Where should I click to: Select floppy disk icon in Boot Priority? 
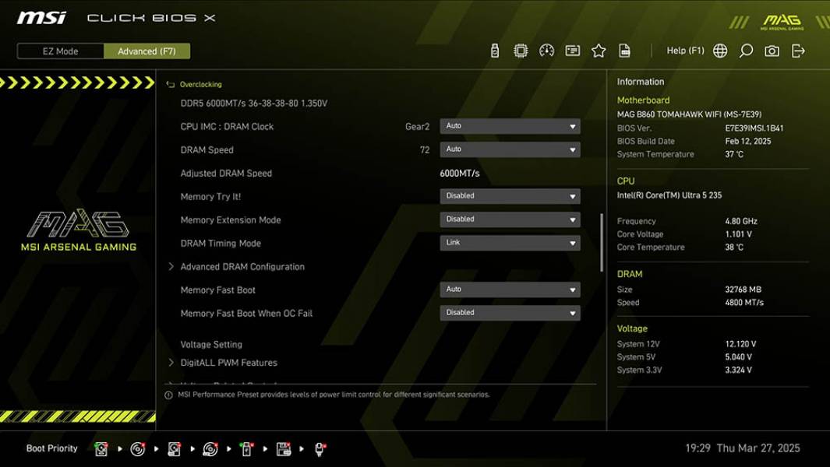pos(284,449)
